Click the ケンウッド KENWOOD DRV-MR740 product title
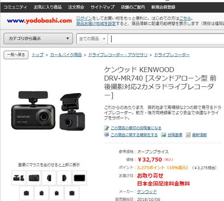The height and width of the screenshot is (201, 224). tap(160, 82)
